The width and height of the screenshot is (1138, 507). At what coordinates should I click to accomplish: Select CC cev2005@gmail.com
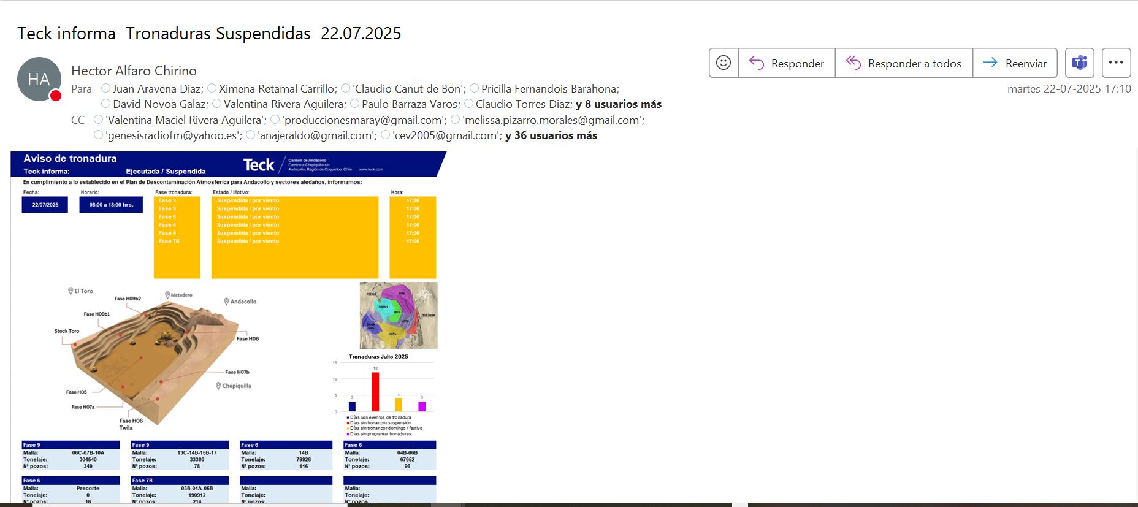tap(447, 135)
